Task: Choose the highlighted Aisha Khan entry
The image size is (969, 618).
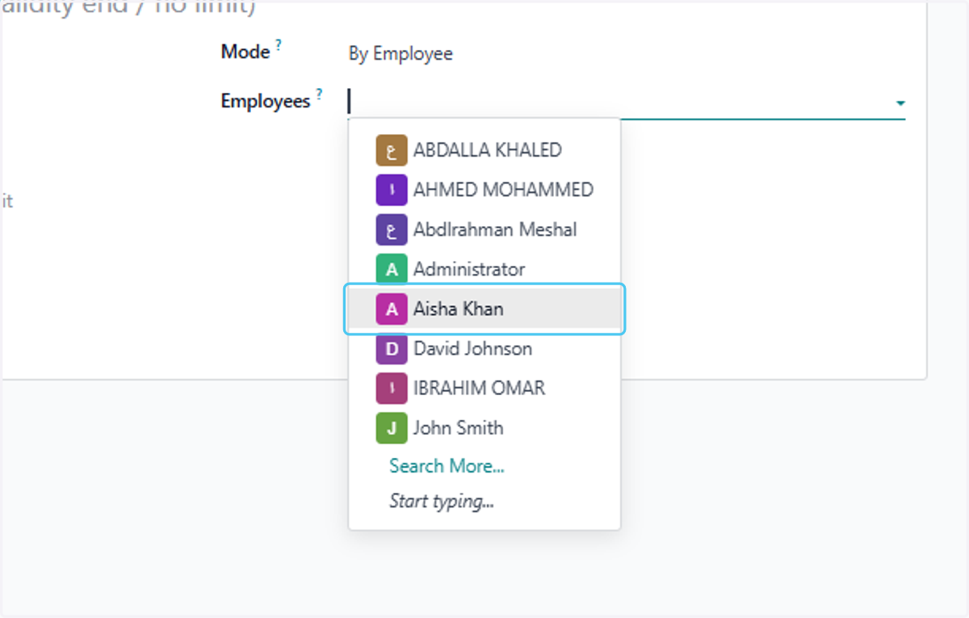Action: click(x=484, y=309)
